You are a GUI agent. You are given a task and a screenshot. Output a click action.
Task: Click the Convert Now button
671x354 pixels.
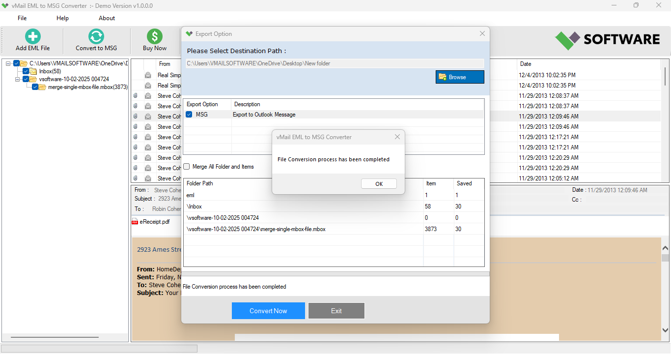click(x=268, y=310)
